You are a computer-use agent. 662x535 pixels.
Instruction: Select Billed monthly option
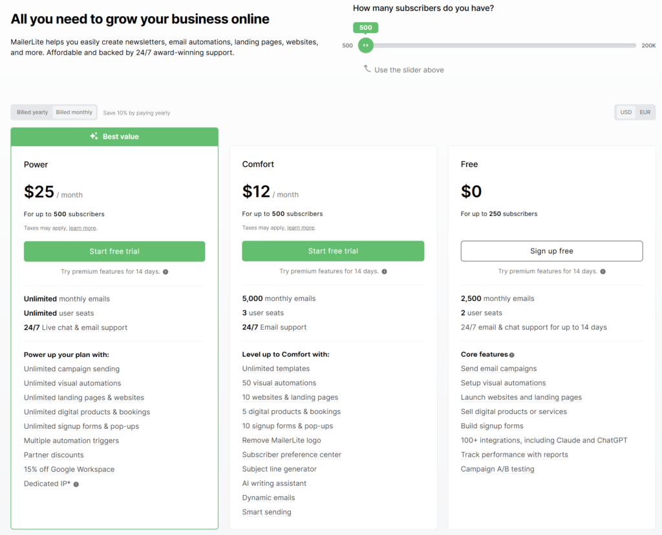[x=74, y=113]
